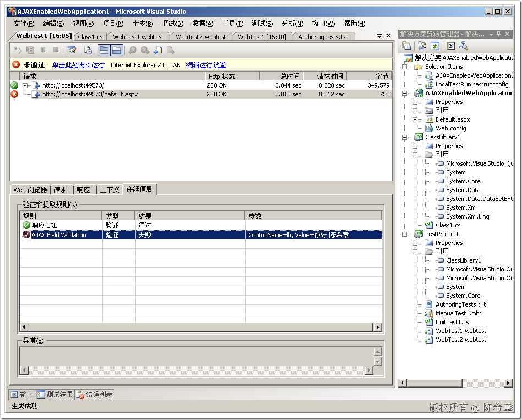This screenshot has height=420, width=522.
Task: Switch to the AuthoringTests.txt tab
Action: point(323,37)
